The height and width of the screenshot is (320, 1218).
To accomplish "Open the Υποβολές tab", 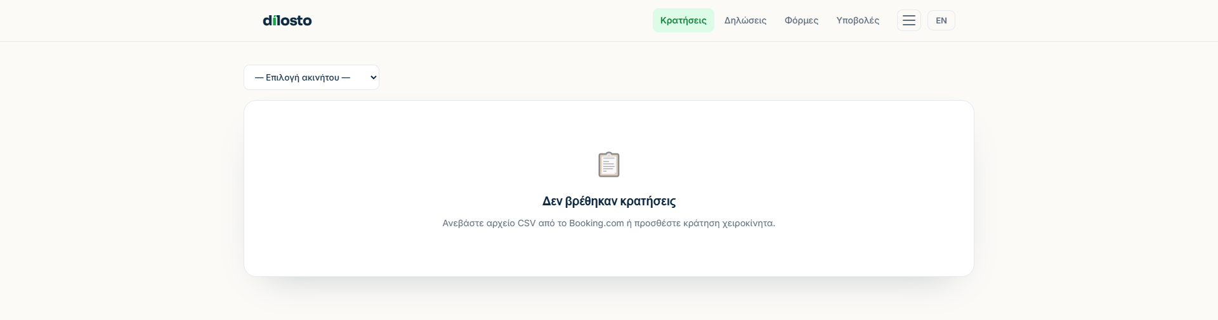I will tap(858, 20).
